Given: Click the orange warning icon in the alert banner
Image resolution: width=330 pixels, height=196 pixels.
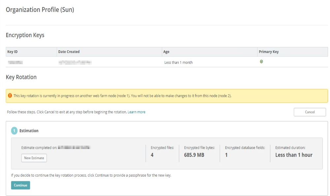Looking at the screenshot, I should [10, 95].
